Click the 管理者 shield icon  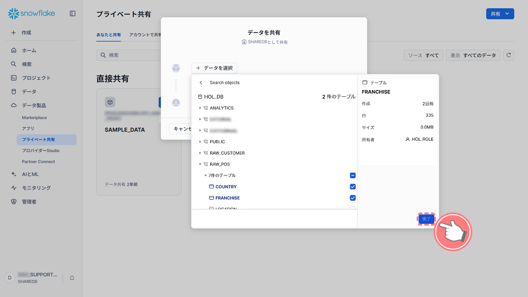pyautogui.click(x=14, y=202)
